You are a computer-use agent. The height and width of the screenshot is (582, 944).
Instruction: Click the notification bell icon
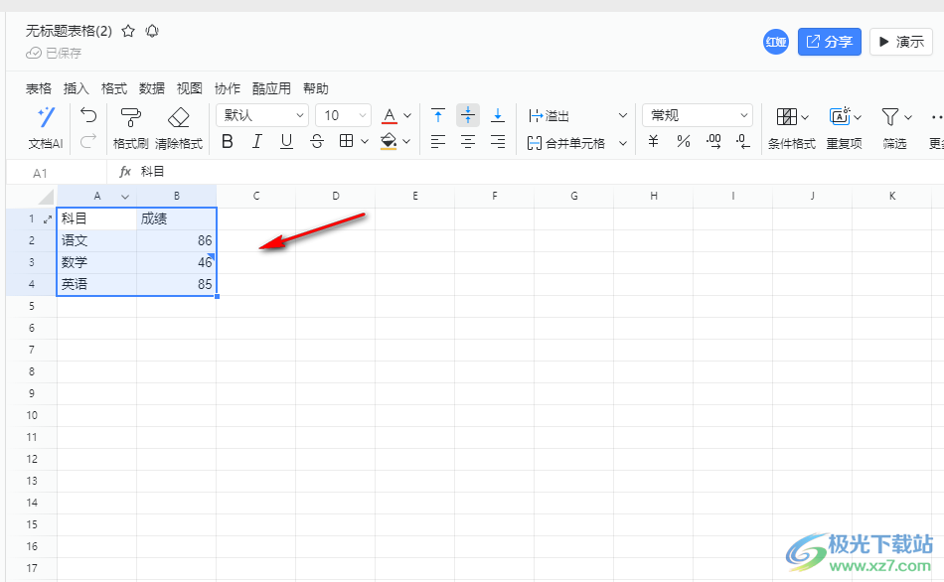click(x=152, y=32)
